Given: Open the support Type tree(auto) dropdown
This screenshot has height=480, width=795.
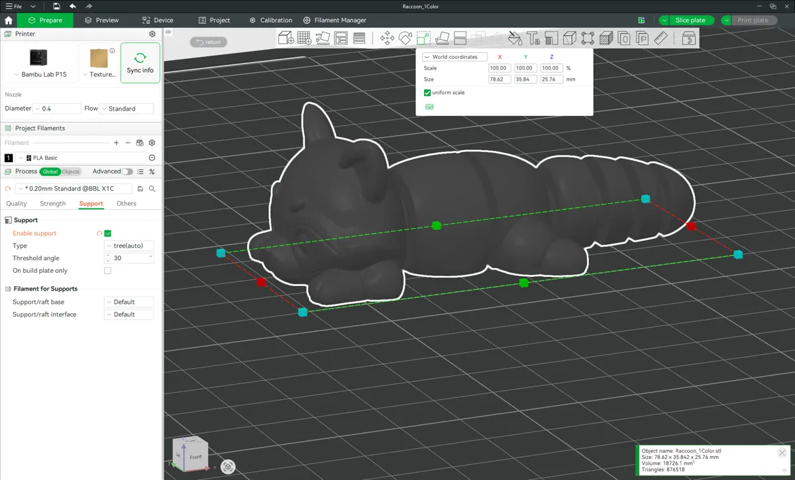Looking at the screenshot, I should point(129,246).
